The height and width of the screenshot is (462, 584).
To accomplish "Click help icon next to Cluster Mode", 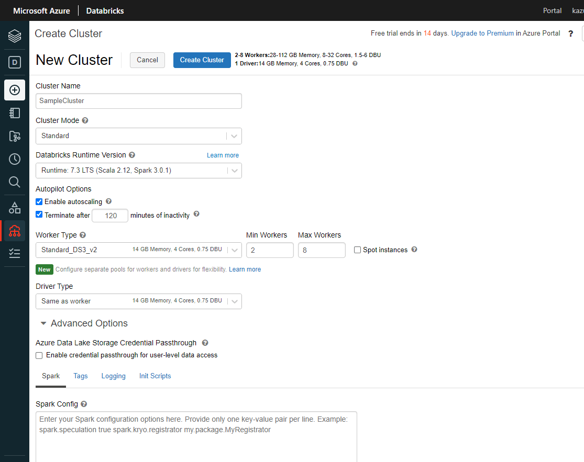I will [85, 120].
